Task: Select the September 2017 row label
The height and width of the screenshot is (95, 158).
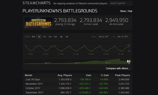Action: pyautogui.click(x=34, y=92)
